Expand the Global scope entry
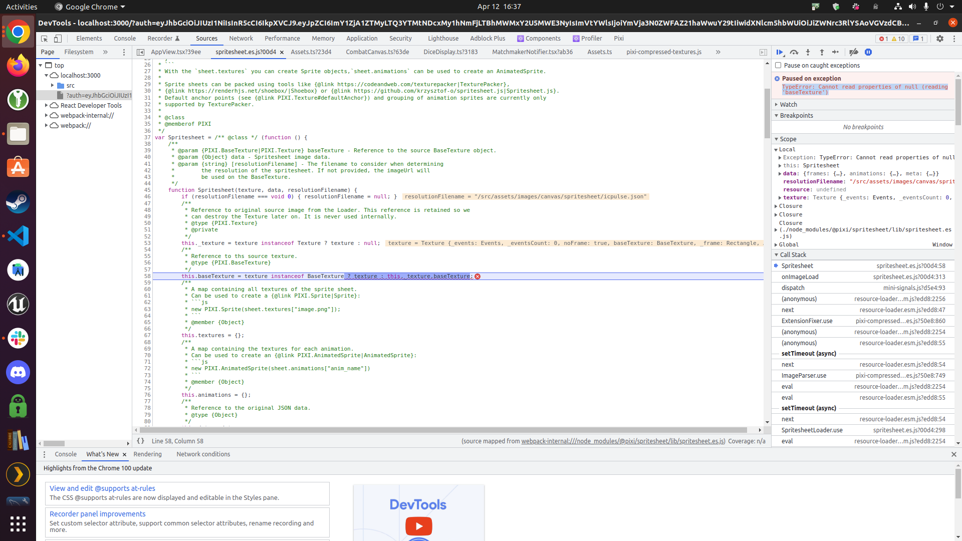 [x=776, y=244]
